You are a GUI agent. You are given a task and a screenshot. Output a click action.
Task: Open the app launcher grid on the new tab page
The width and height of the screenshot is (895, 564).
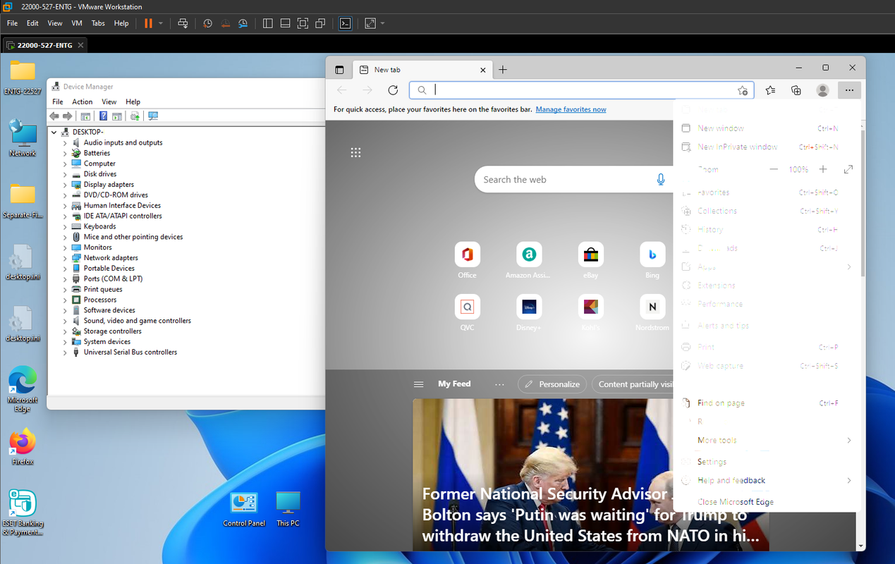pos(356,153)
